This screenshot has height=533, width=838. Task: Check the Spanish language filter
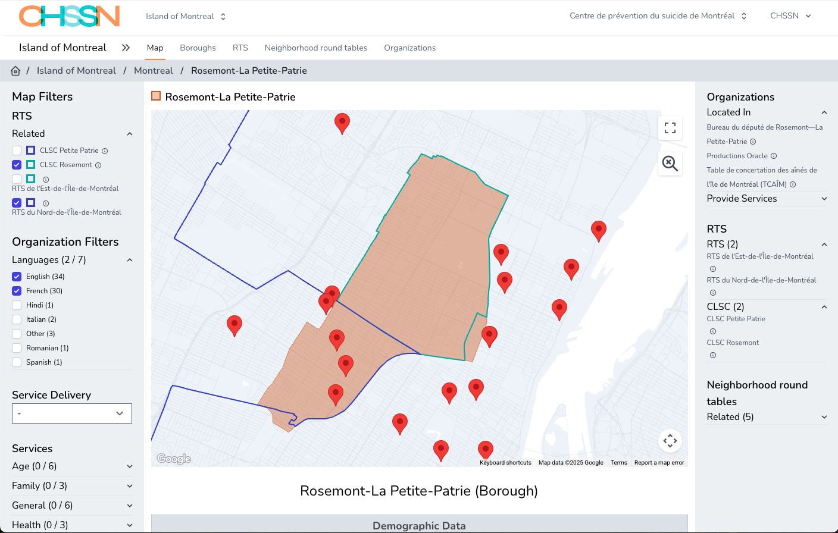pyautogui.click(x=17, y=362)
